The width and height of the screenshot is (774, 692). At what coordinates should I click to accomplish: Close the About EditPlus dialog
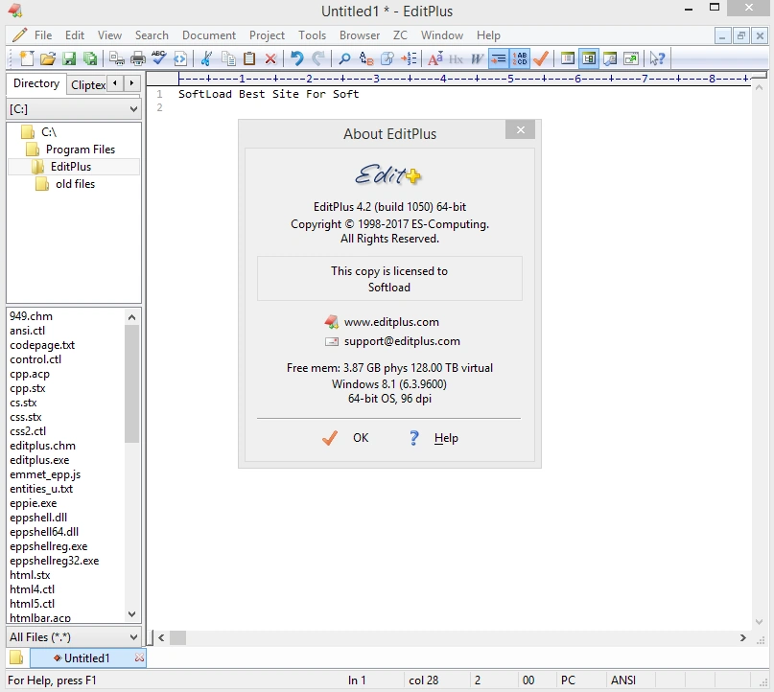[520, 129]
